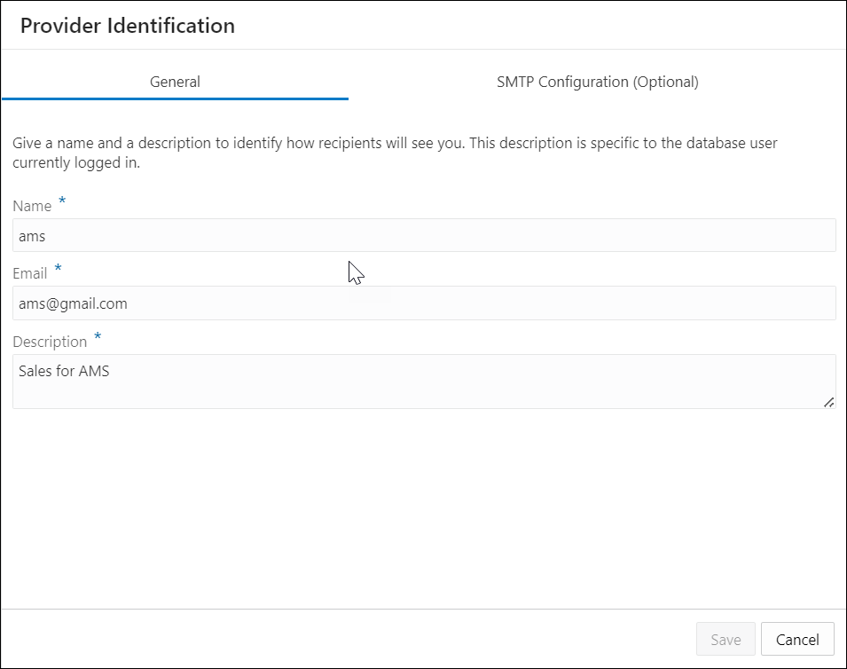Screen dimensions: 847x669
Task: Click the required asterisk beside Name
Action: [x=62, y=201]
